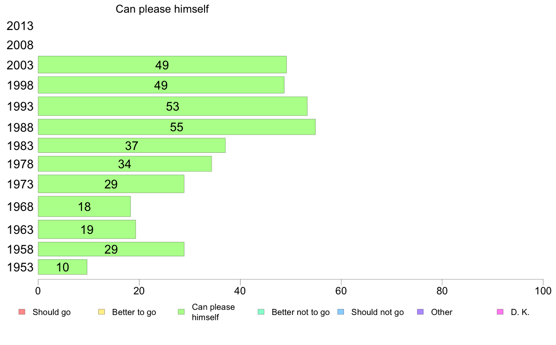Click the 1983 bar showing 37
Image resolution: width=556 pixels, height=345 pixels.
[x=132, y=145]
